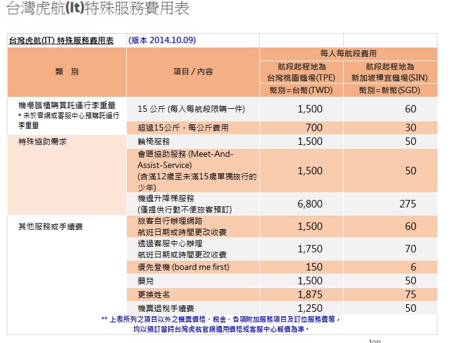Select the 1,500 TWD value for 輪椅服務
Screen dimensions: 470x343
click(310, 141)
